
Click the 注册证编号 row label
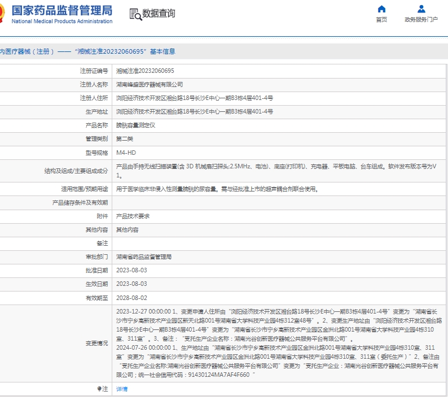pos(94,71)
